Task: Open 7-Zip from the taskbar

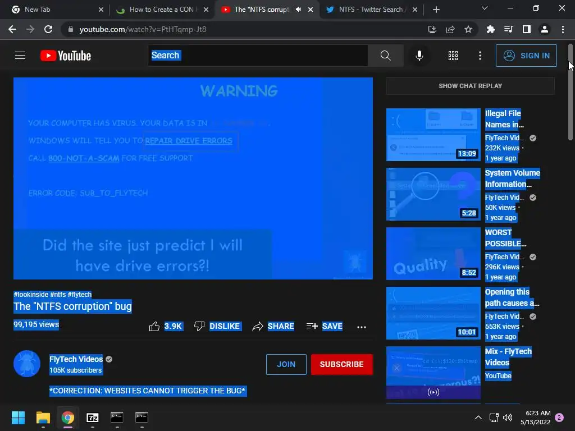Action: click(93, 417)
